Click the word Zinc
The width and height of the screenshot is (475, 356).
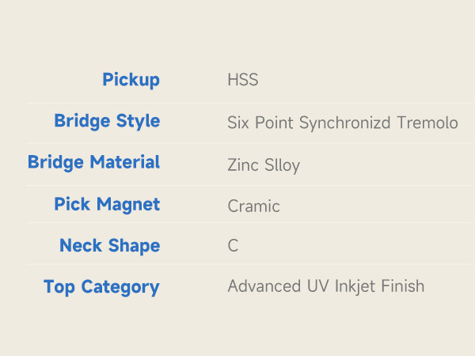(242, 165)
